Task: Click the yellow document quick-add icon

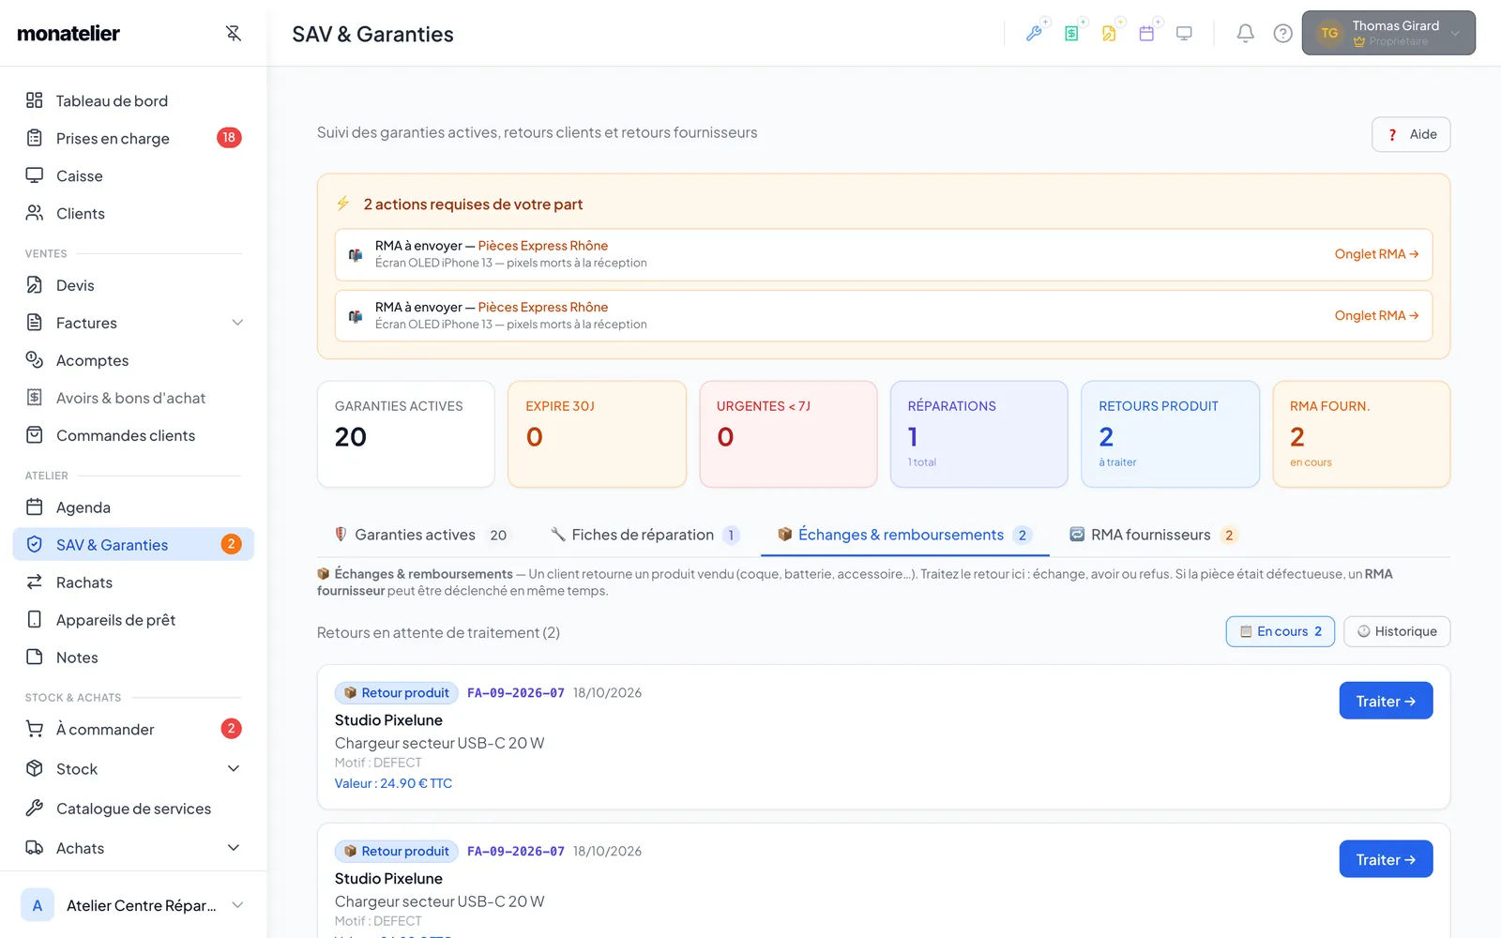Action: tap(1109, 34)
